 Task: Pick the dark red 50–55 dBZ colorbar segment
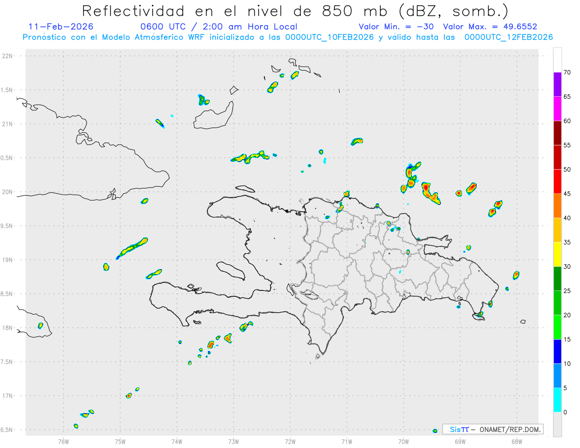pos(557,158)
